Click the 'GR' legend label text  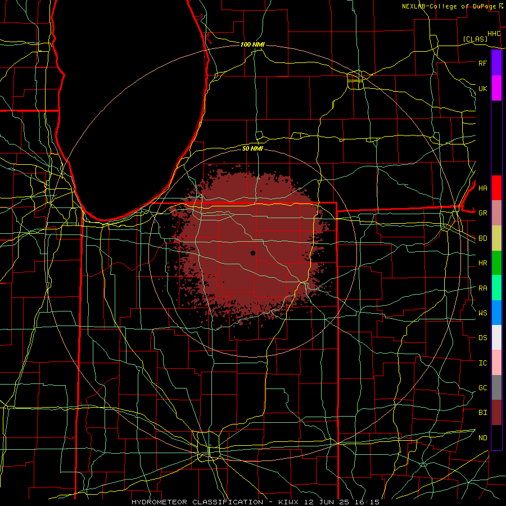(482, 213)
